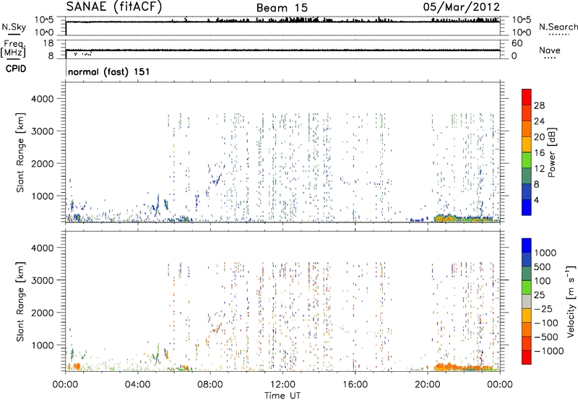Click the 2000 tick in the power panel
This screenshot has height=400, width=578.
pos(43,163)
